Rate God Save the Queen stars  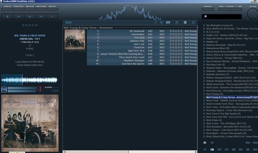point(176,64)
